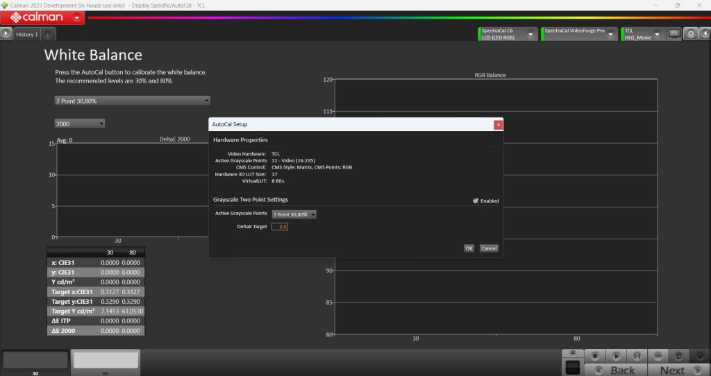Select the 80 percent gray swatch
This screenshot has width=711, height=376.
[x=106, y=361]
